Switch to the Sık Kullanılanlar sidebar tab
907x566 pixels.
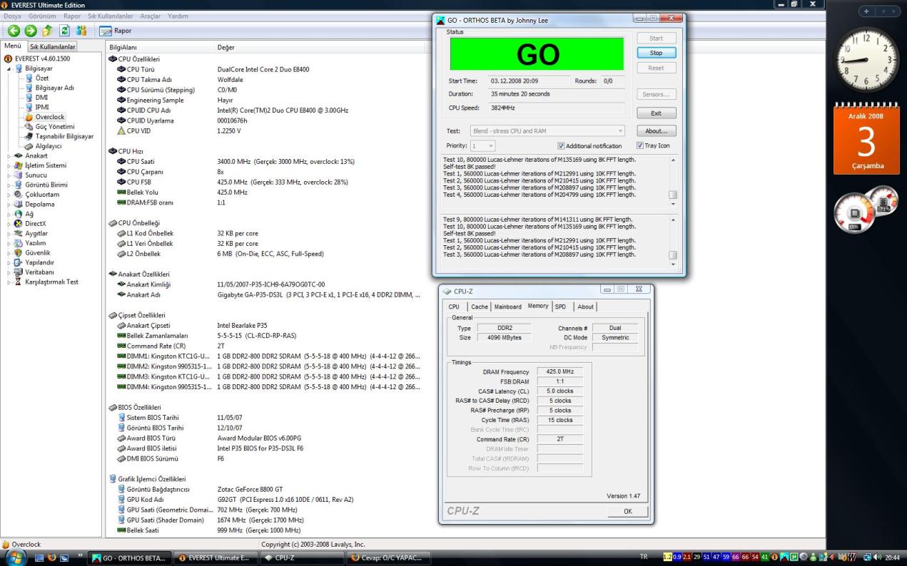tap(53, 47)
